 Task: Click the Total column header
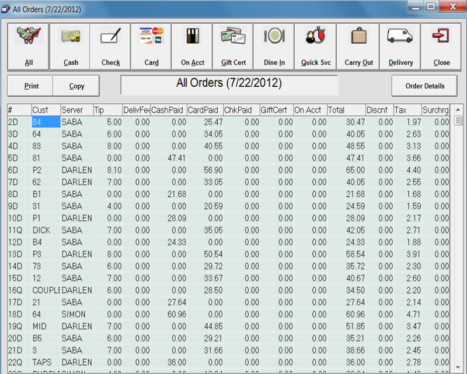pos(346,110)
